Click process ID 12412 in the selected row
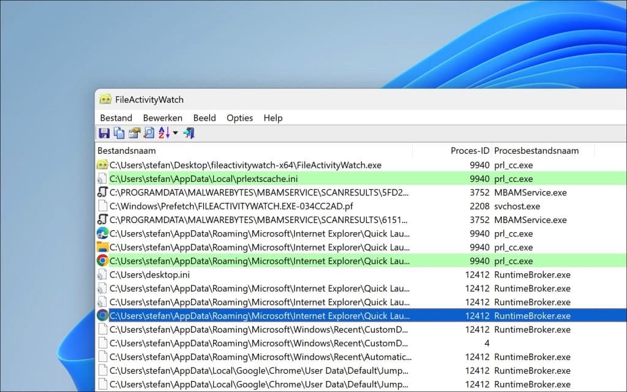Image resolution: width=627 pixels, height=392 pixels. click(478, 315)
